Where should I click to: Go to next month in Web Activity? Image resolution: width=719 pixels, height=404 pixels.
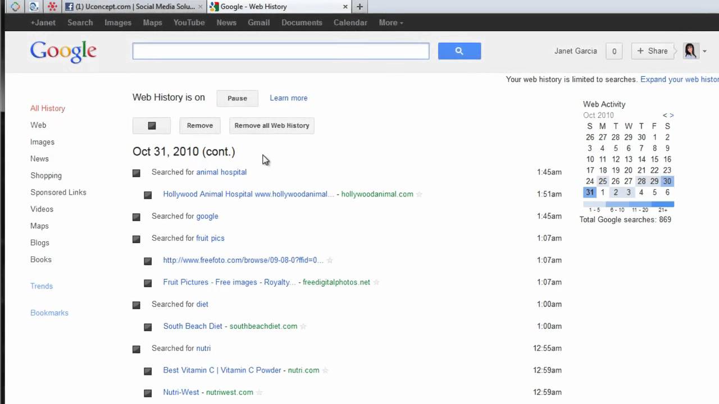[672, 116]
